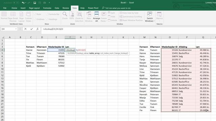Toggle the Headings checkbox

(47, 19)
